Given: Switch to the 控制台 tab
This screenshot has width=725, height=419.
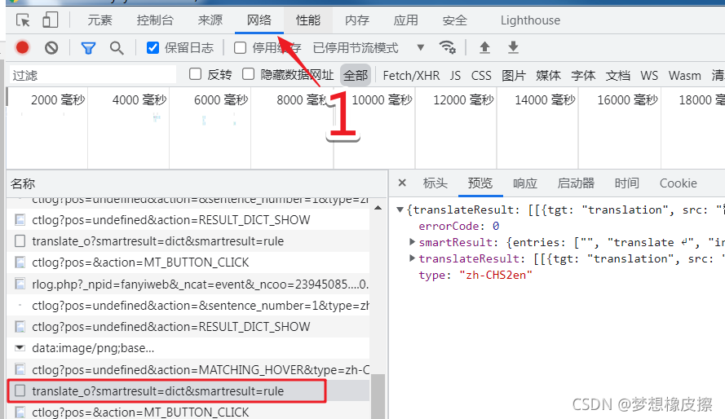Looking at the screenshot, I should click(155, 20).
